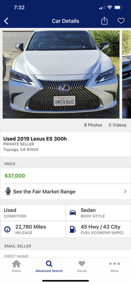Open the next car photo preview

coord(126,75)
